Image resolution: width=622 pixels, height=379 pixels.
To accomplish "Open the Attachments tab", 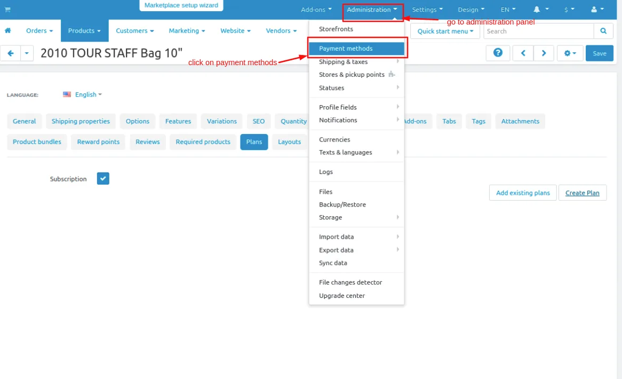I will point(520,121).
